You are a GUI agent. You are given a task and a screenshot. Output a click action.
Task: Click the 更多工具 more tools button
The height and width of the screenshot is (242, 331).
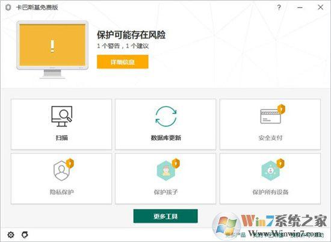(165, 216)
